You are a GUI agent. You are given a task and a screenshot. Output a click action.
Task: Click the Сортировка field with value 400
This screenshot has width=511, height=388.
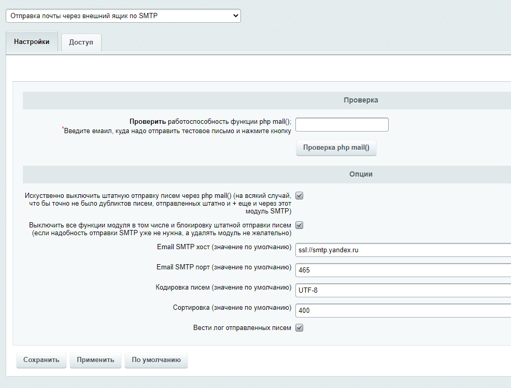pyautogui.click(x=402, y=310)
